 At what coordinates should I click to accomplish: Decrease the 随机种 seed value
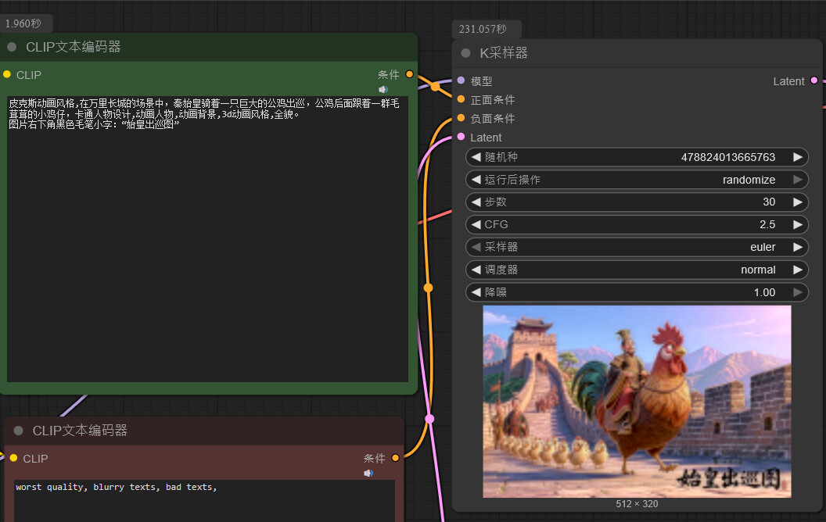click(x=476, y=157)
